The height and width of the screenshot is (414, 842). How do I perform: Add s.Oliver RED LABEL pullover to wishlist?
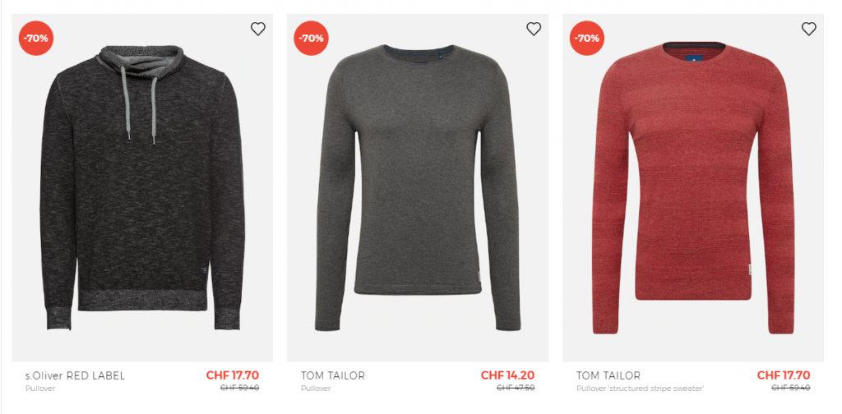click(257, 29)
